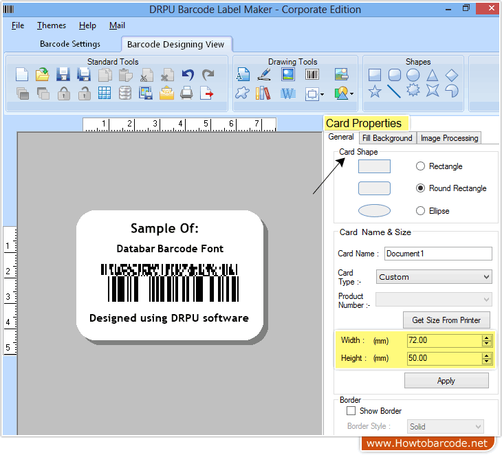Viewport: 502px width, 455px height.
Task: Create a new blank label document
Action: [22, 75]
